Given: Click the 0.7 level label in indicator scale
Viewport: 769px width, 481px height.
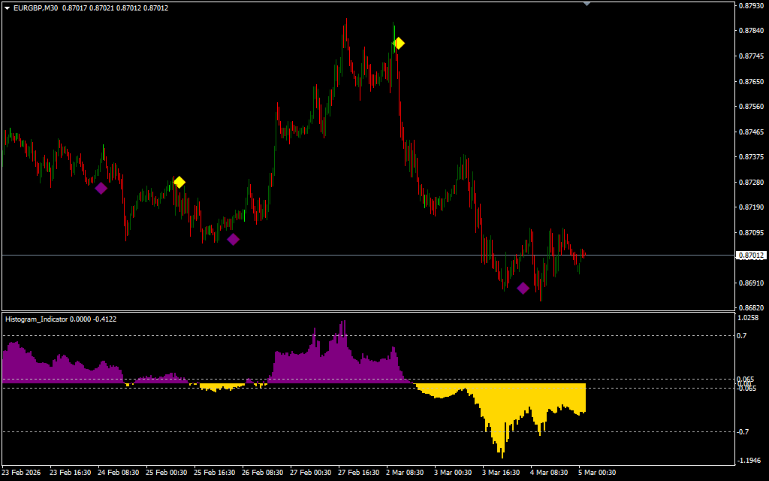Looking at the screenshot, I should 742,335.
